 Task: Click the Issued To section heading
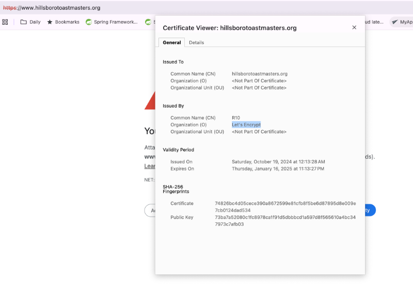click(x=173, y=62)
